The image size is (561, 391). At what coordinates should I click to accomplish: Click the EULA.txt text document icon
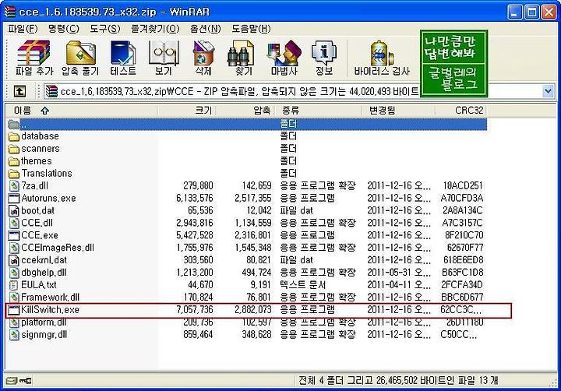pyautogui.click(x=13, y=285)
